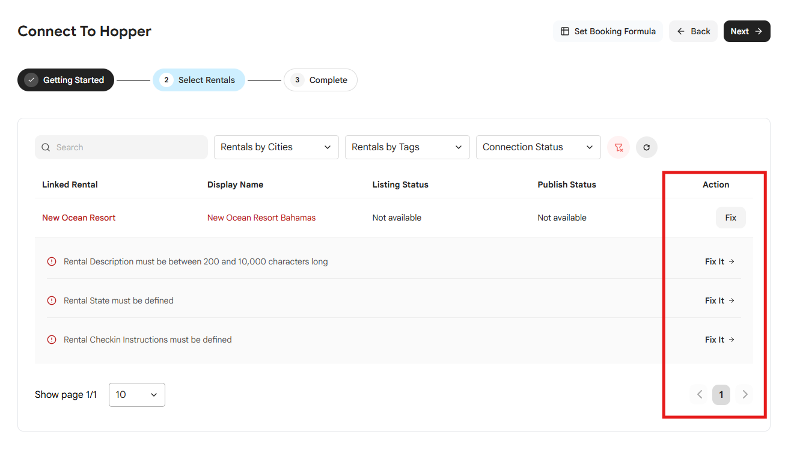Open the Rentals by Cities dropdown
Screen dimensions: 797x473
coord(276,147)
